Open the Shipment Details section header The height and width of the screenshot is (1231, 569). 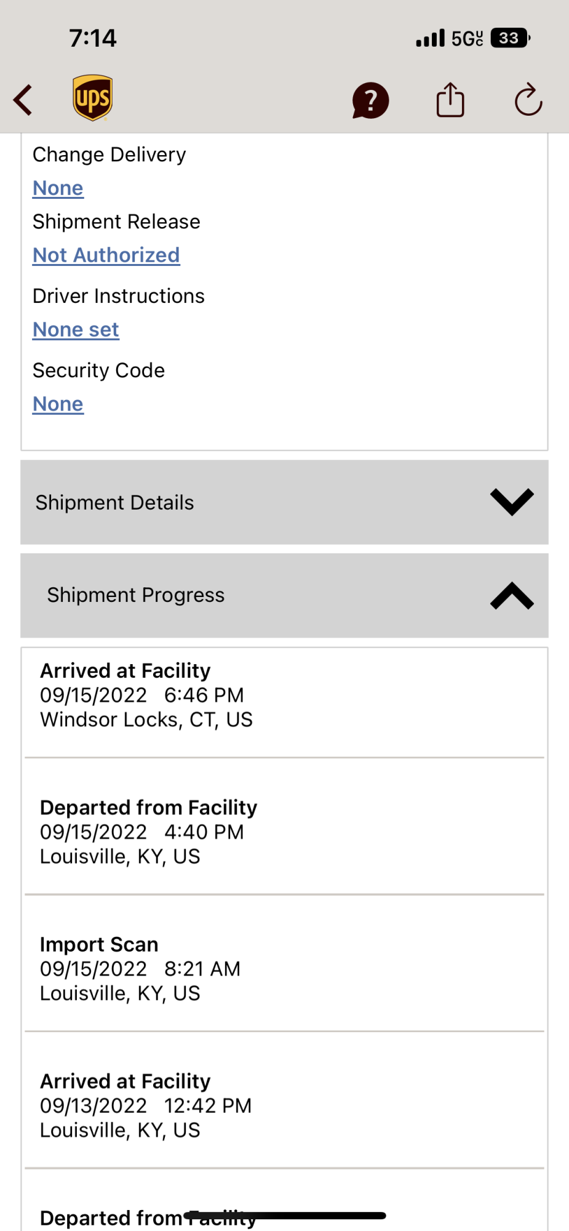coord(114,503)
